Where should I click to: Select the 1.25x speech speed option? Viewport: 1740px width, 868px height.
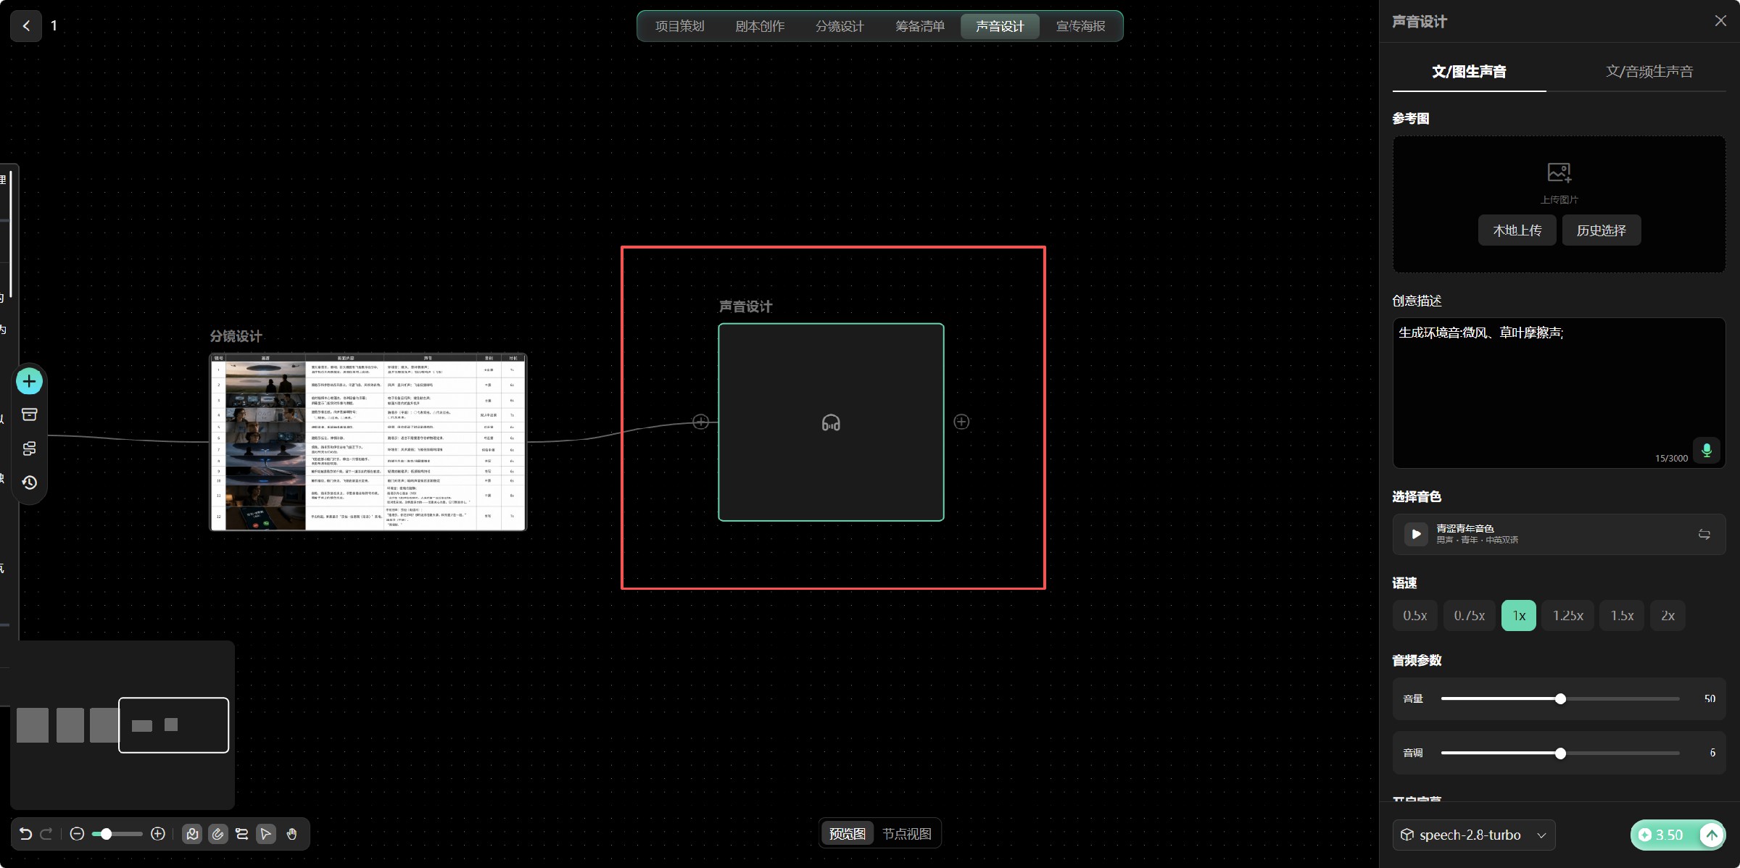[x=1567, y=615]
